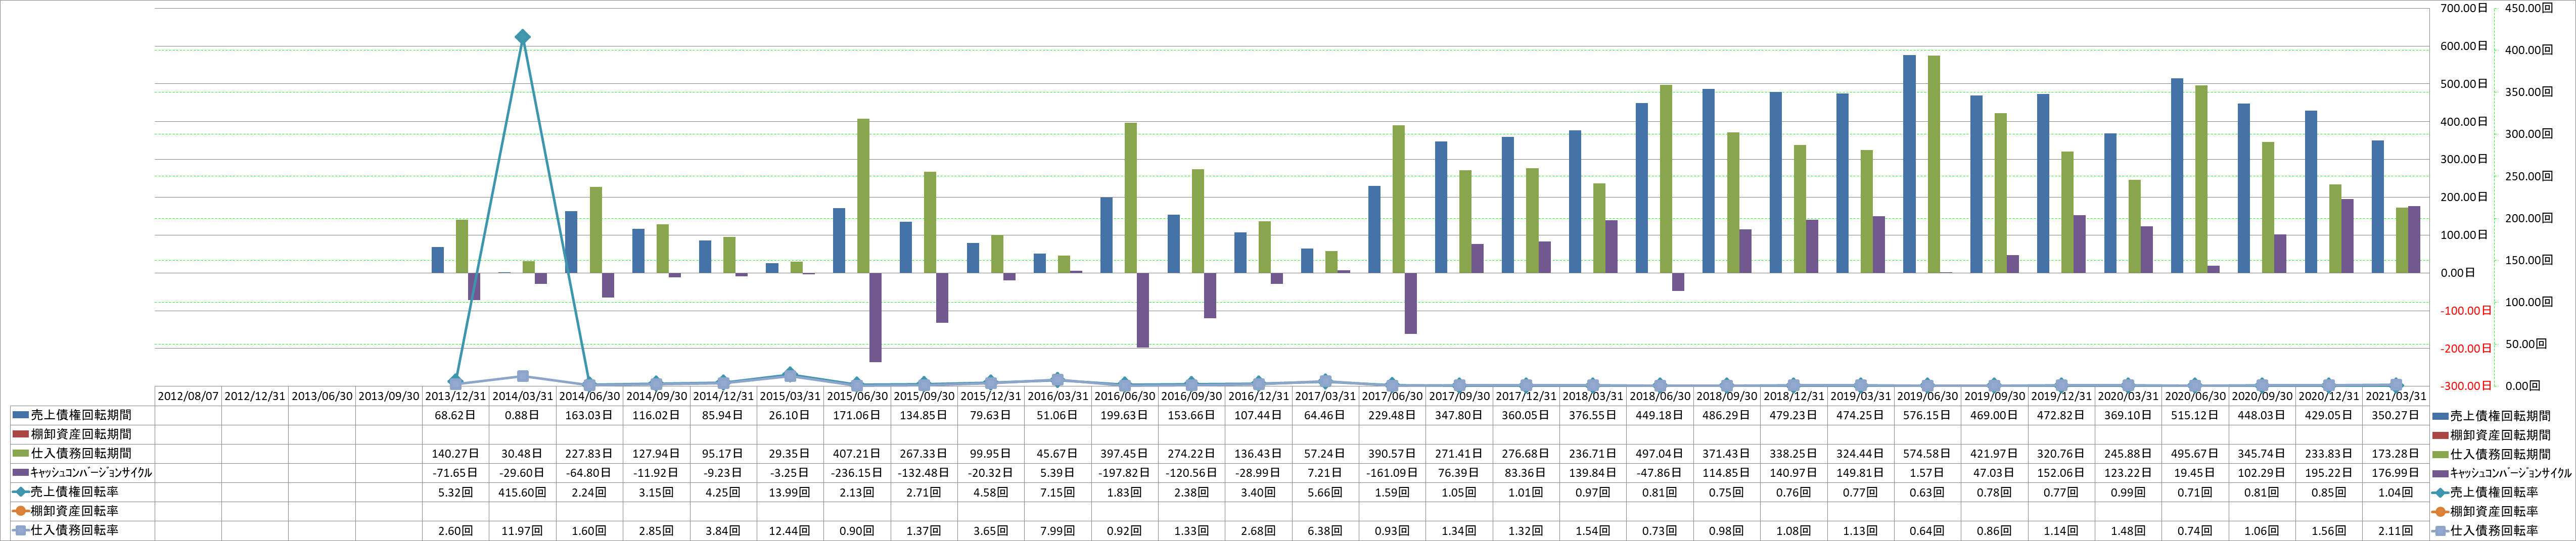Click the date header 2013/12/31
This screenshot has height=541, width=2576.
click(455, 396)
